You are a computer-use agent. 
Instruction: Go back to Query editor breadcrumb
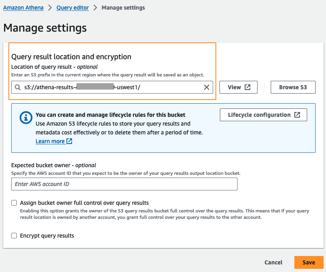point(72,8)
